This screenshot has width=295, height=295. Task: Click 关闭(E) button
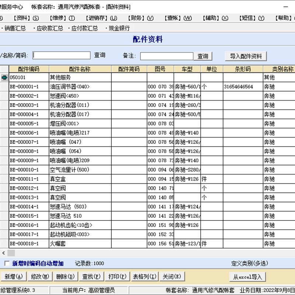[x=172, y=276]
